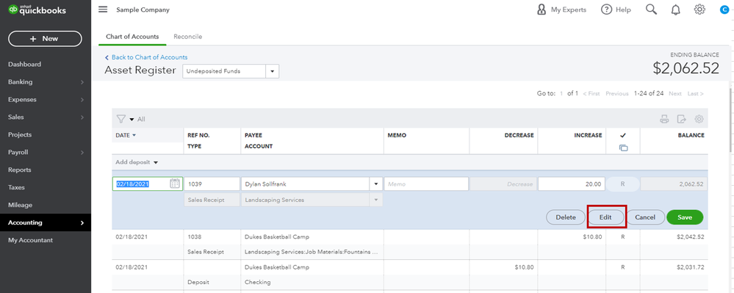Select the 1038 Dukes Basketball Camp row

tap(410, 245)
